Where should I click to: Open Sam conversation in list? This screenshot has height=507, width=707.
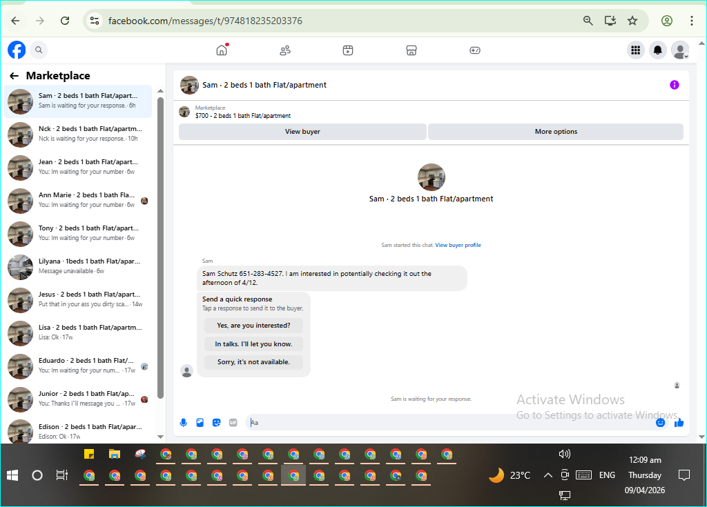[77, 101]
